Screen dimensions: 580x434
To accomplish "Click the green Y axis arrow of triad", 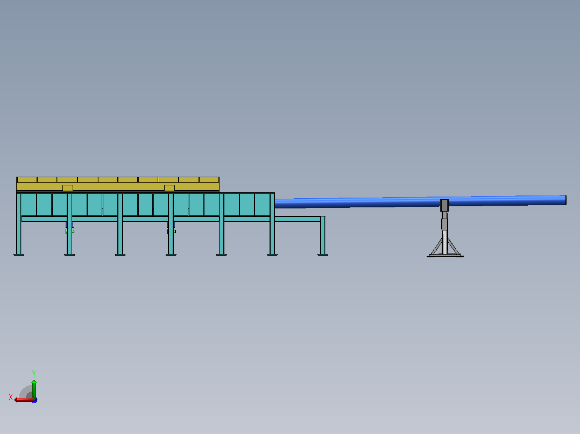I will (x=34, y=389).
